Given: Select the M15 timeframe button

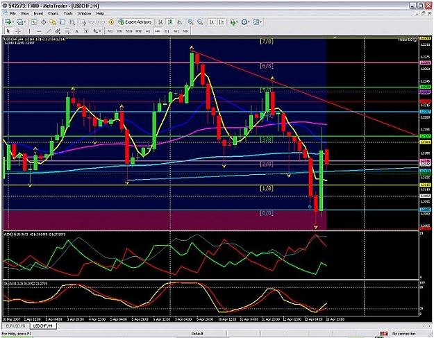Looking at the screenshot, I should click(x=129, y=31).
